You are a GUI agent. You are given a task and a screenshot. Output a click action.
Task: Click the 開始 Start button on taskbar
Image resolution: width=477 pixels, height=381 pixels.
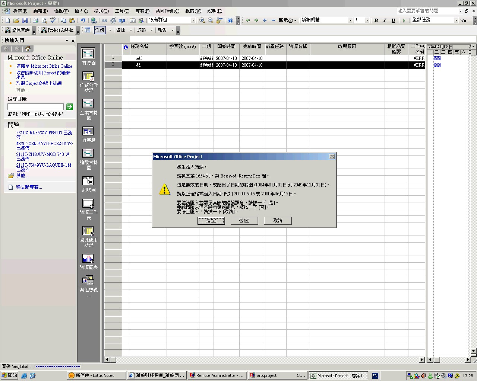[10, 375]
